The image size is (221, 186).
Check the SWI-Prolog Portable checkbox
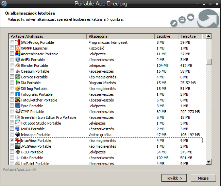[x=12, y=42]
